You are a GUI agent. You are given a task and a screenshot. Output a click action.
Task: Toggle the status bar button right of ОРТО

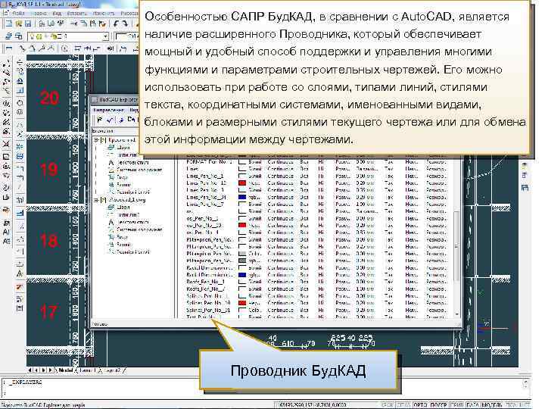[x=438, y=404]
